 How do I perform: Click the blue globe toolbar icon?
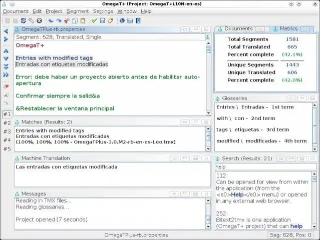click(x=122, y=20)
